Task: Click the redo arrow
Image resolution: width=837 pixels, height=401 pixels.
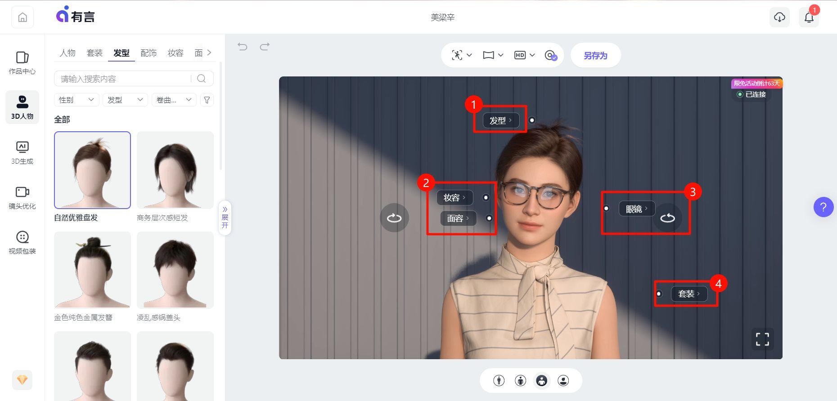Action: pyautogui.click(x=265, y=46)
